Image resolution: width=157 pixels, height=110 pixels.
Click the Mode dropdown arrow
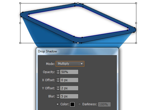click(82, 64)
